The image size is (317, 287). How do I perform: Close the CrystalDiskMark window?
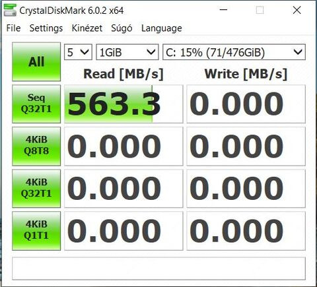pyautogui.click(x=297, y=10)
